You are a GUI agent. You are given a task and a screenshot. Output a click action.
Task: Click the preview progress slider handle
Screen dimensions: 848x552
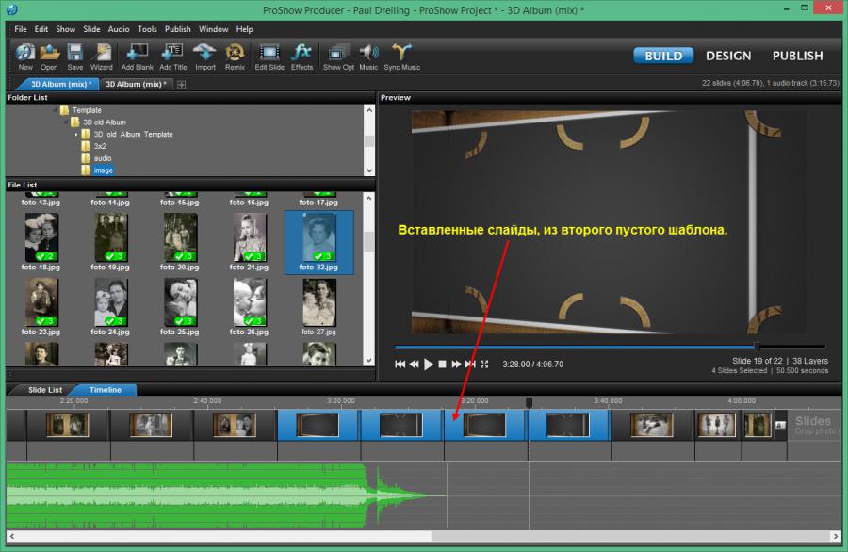click(758, 346)
